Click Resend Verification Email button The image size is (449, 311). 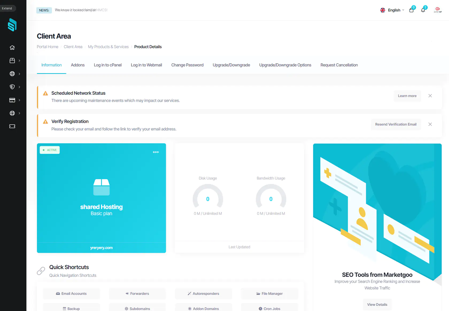(396, 124)
